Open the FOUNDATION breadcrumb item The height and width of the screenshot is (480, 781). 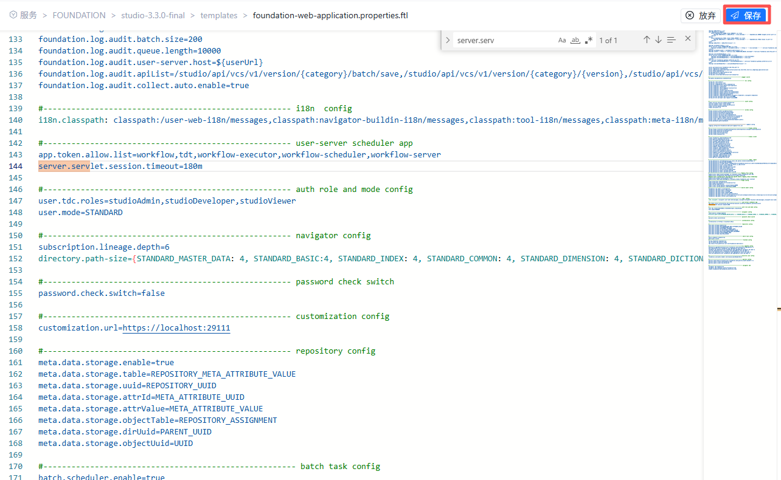[79, 15]
